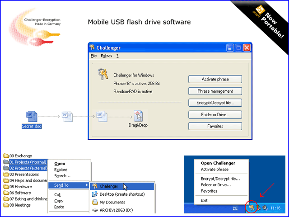Image resolution: width=289 pixels, height=217 pixels.
Task: Send to Challenger from the submenu
Action: pos(122,186)
